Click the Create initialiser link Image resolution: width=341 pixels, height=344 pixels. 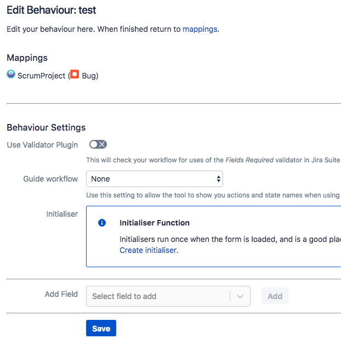coord(149,250)
